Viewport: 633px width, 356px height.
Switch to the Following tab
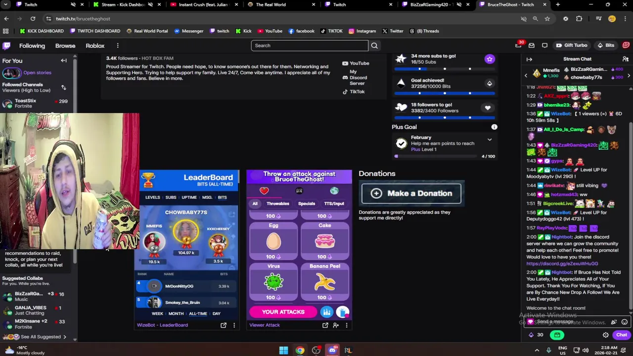(x=32, y=45)
